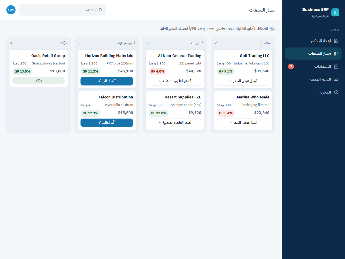Click the dashboard grid icon in sidebar

coord(336,41)
